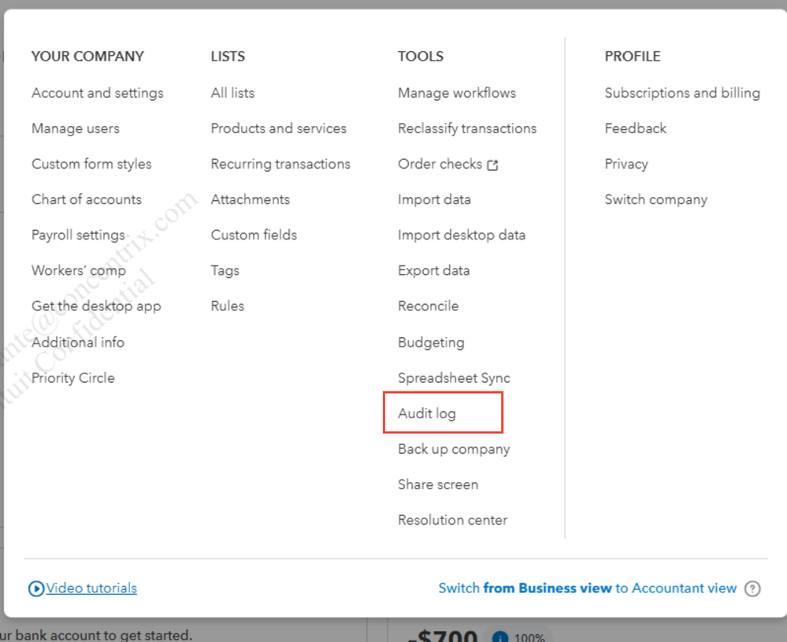Select Recurring transactions under Lists

[280, 164]
